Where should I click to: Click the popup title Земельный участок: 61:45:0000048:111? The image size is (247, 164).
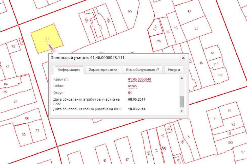tap(87, 58)
